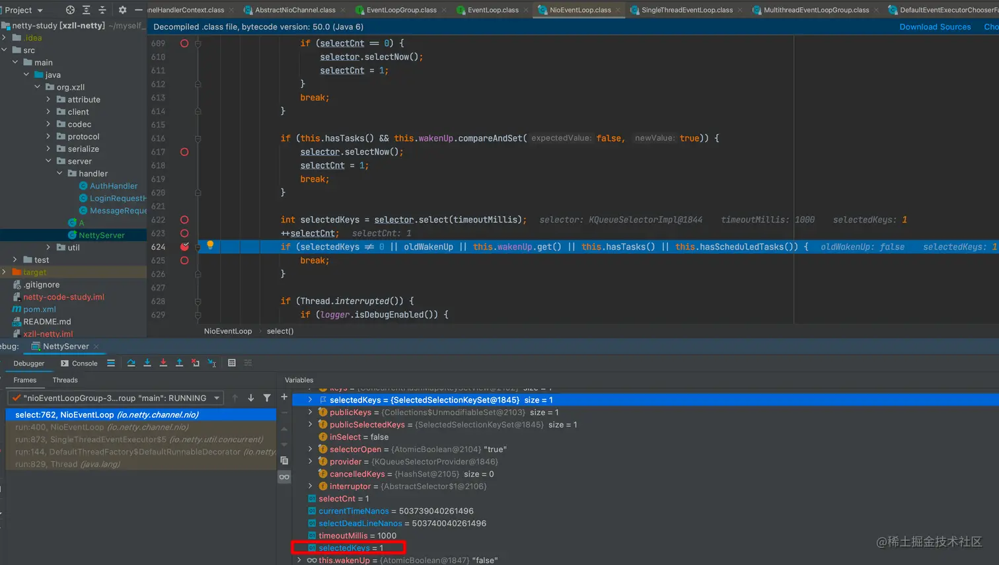Image resolution: width=999 pixels, height=565 pixels.
Task: Locate current file via crosshair icon in Project panel
Action: click(x=70, y=10)
